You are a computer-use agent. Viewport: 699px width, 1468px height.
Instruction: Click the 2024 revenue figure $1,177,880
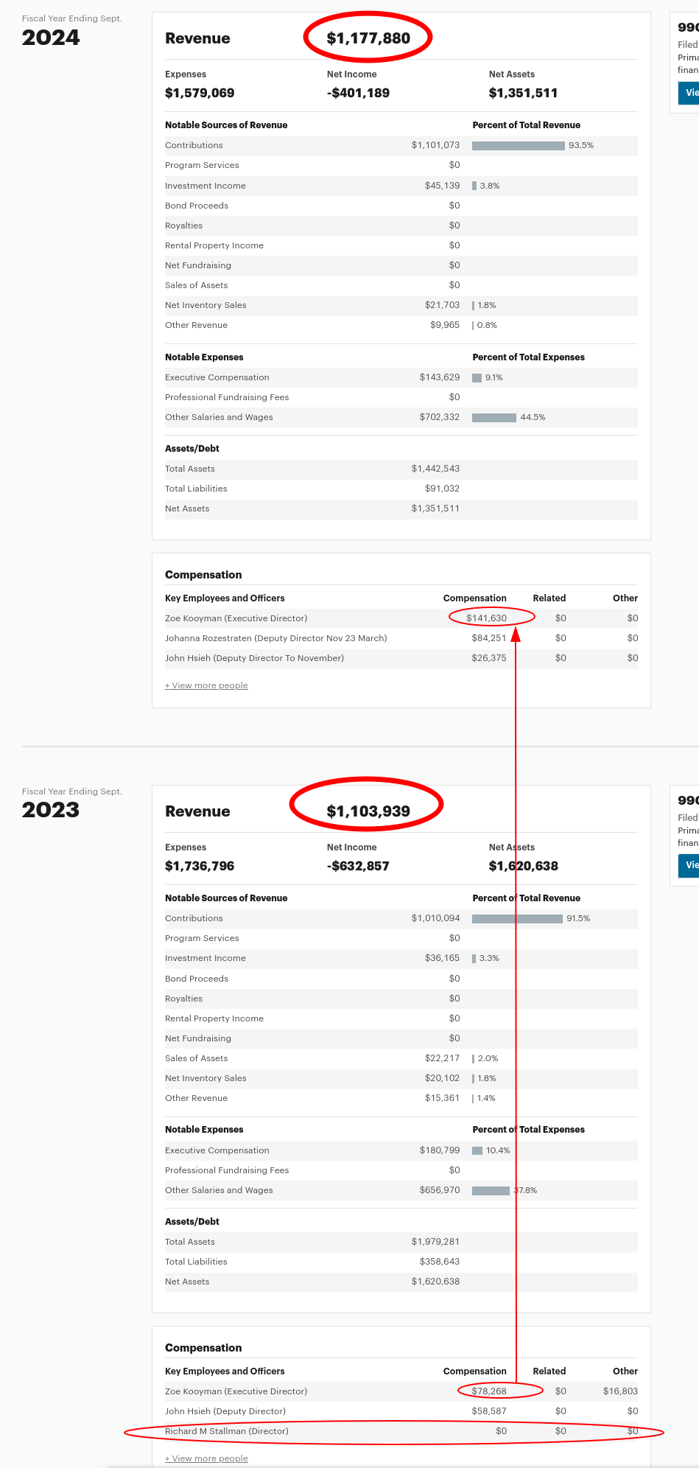[368, 38]
